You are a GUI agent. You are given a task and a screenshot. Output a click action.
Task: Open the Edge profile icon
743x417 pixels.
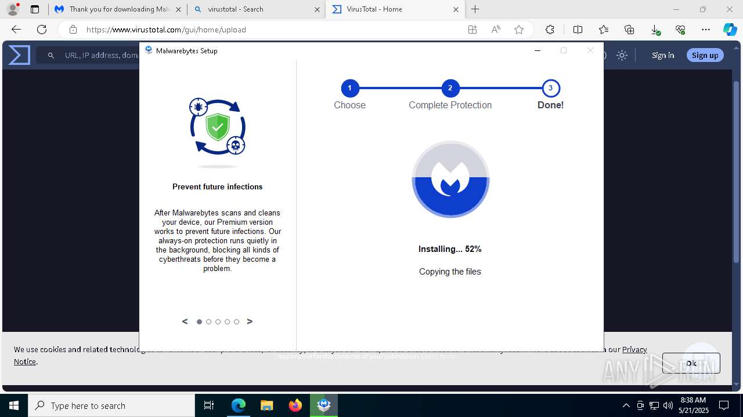pos(13,9)
